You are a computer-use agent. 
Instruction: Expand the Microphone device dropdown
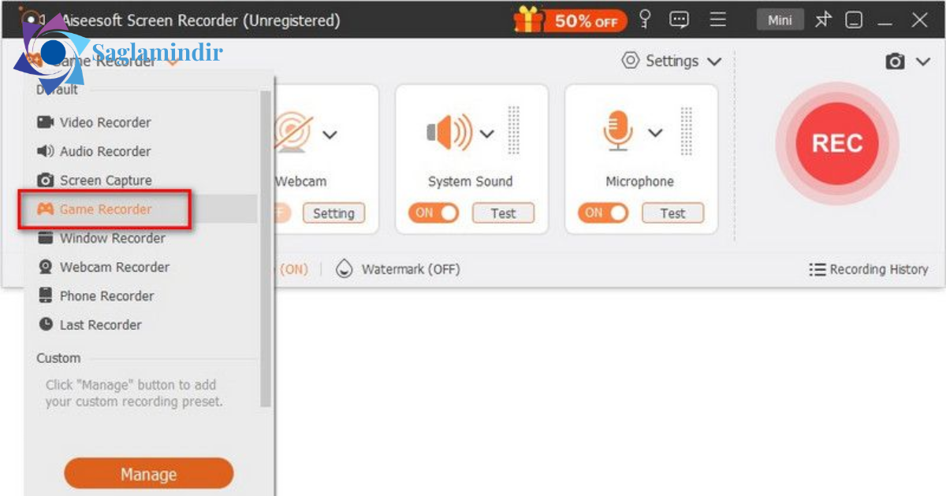click(655, 133)
